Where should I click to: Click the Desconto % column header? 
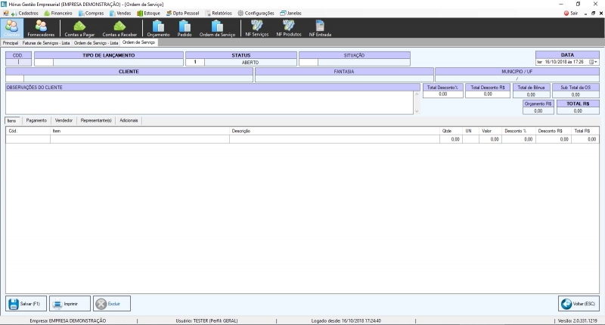point(518,131)
